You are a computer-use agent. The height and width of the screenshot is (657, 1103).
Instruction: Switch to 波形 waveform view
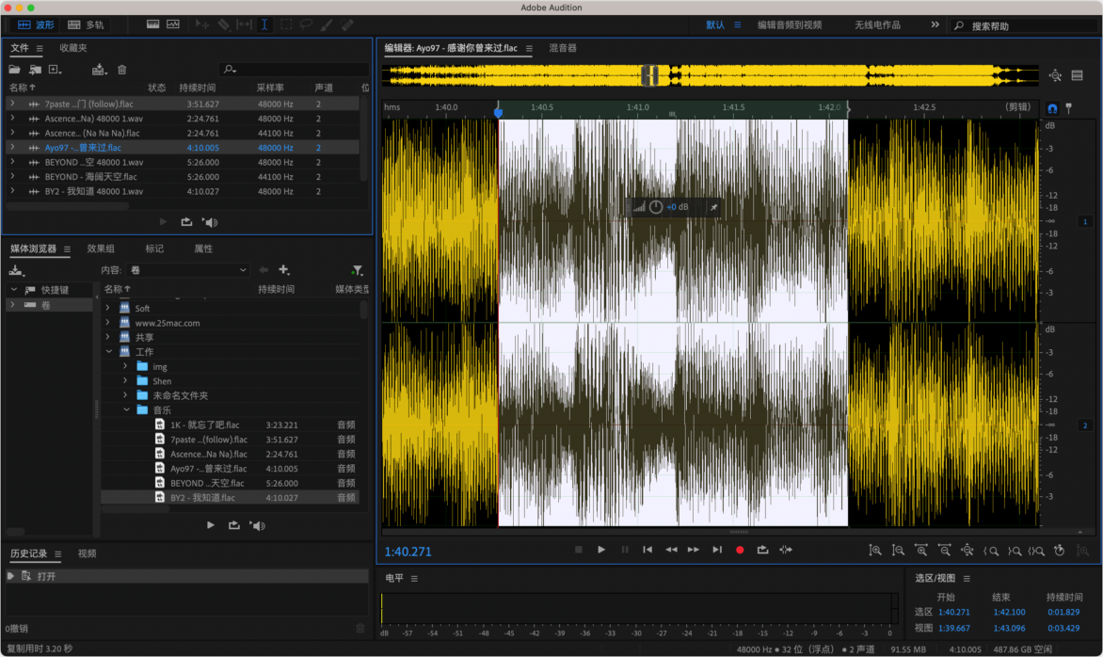36,24
